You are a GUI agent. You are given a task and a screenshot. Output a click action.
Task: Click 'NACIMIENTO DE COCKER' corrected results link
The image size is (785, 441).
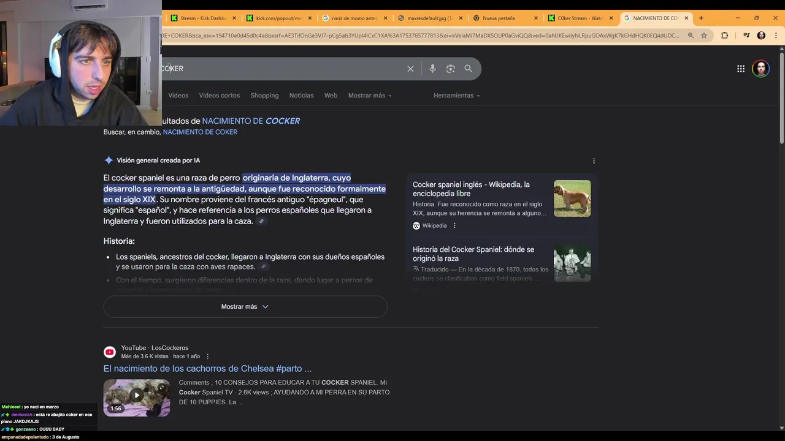click(x=251, y=121)
